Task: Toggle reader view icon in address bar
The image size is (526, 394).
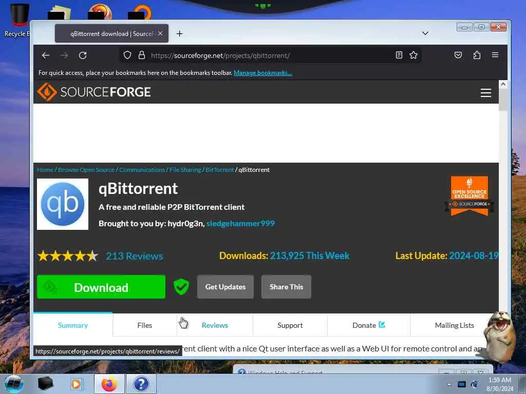Action: [399, 55]
